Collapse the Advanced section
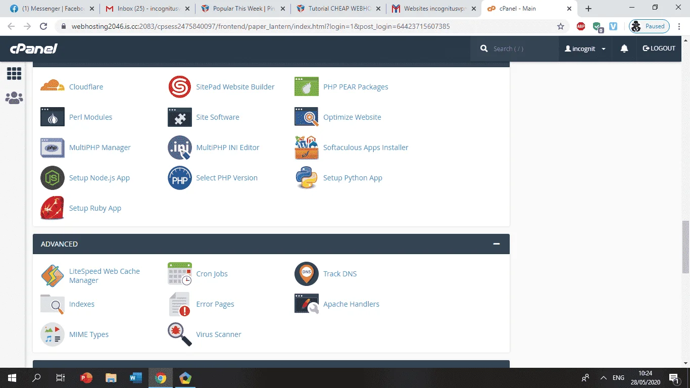The width and height of the screenshot is (690, 388). [x=497, y=244]
